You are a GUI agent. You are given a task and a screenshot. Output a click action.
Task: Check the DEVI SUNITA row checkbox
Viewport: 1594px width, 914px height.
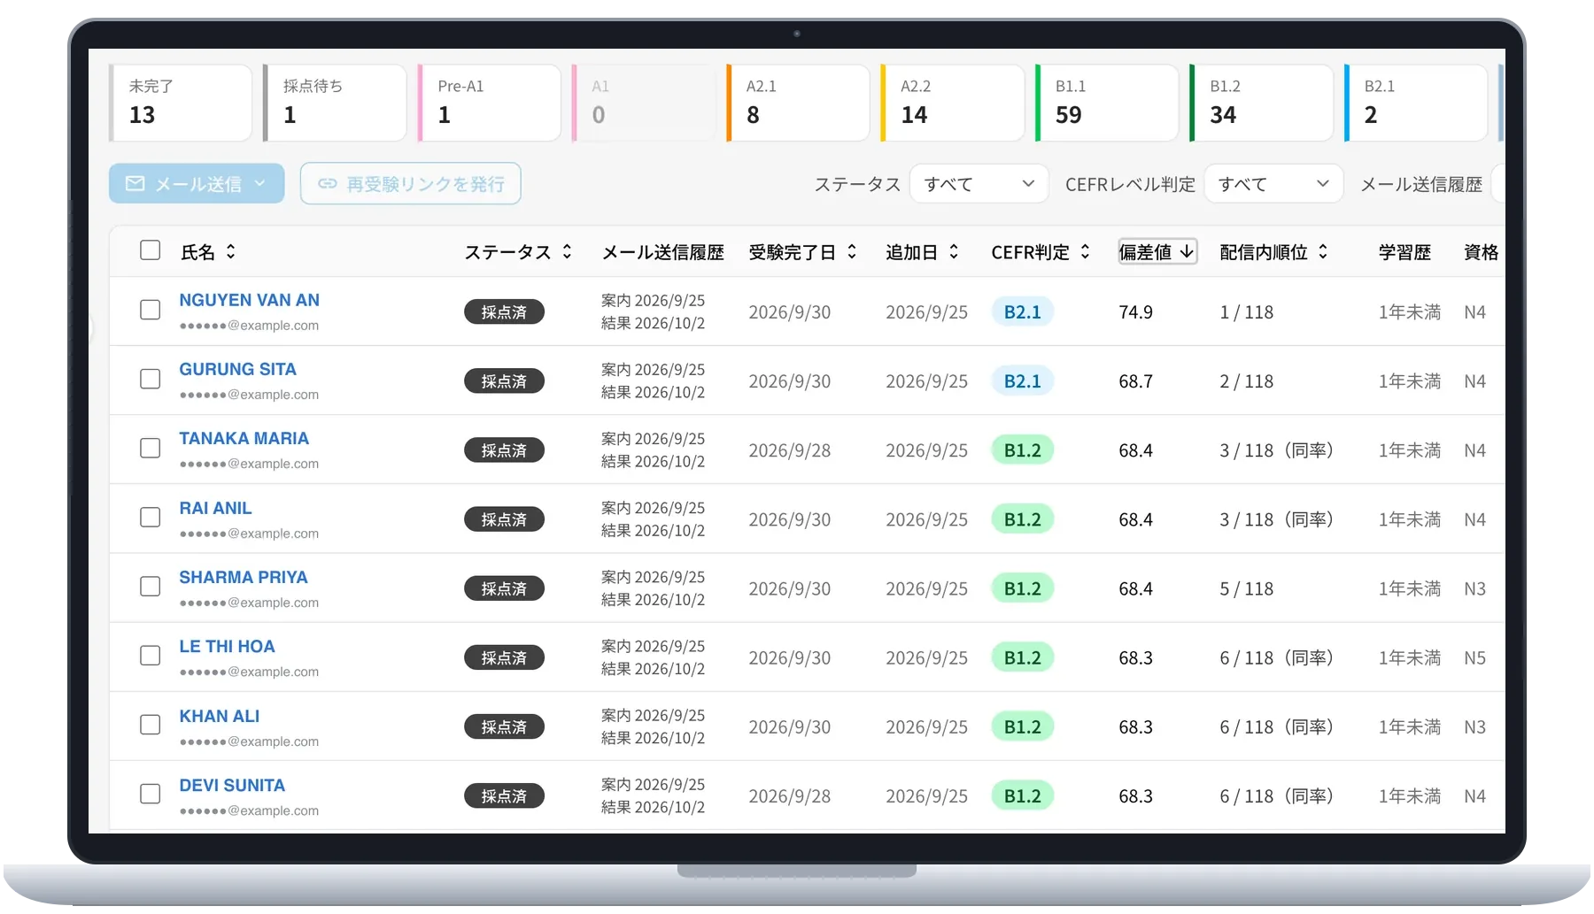(x=151, y=794)
